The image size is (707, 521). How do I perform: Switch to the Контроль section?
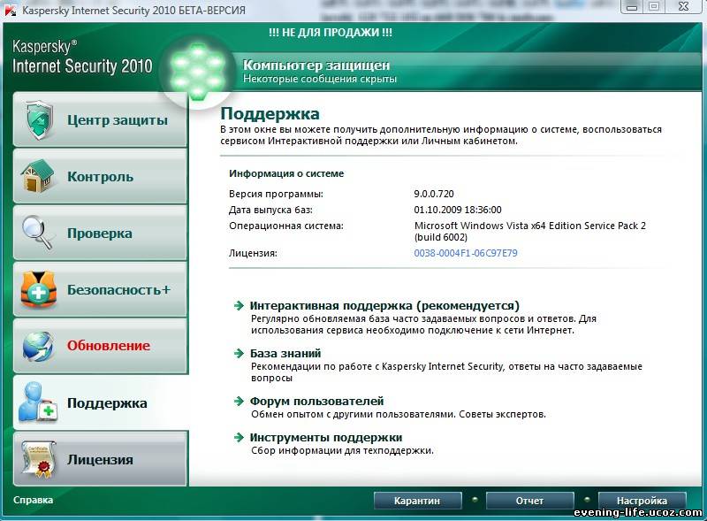(x=100, y=176)
